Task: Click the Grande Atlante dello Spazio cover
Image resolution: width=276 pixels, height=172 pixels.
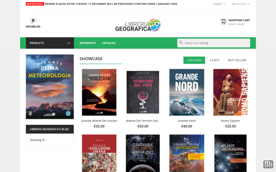Action: [x=143, y=153]
